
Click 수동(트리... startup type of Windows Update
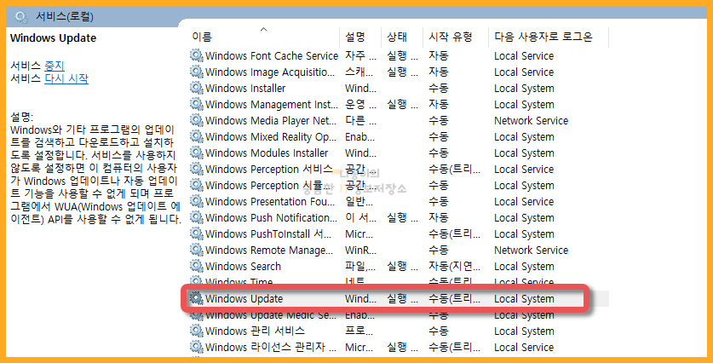coord(454,299)
